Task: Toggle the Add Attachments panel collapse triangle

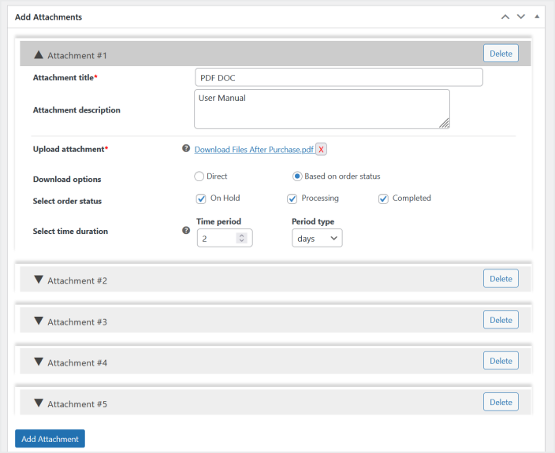Action: (537, 17)
